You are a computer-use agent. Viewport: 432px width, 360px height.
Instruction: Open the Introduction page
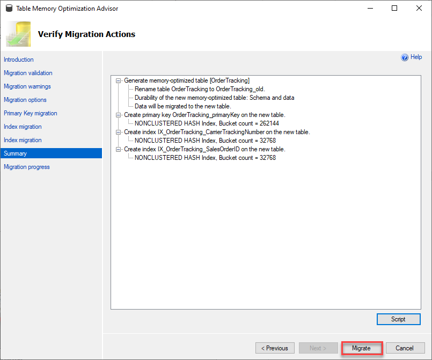pos(19,60)
